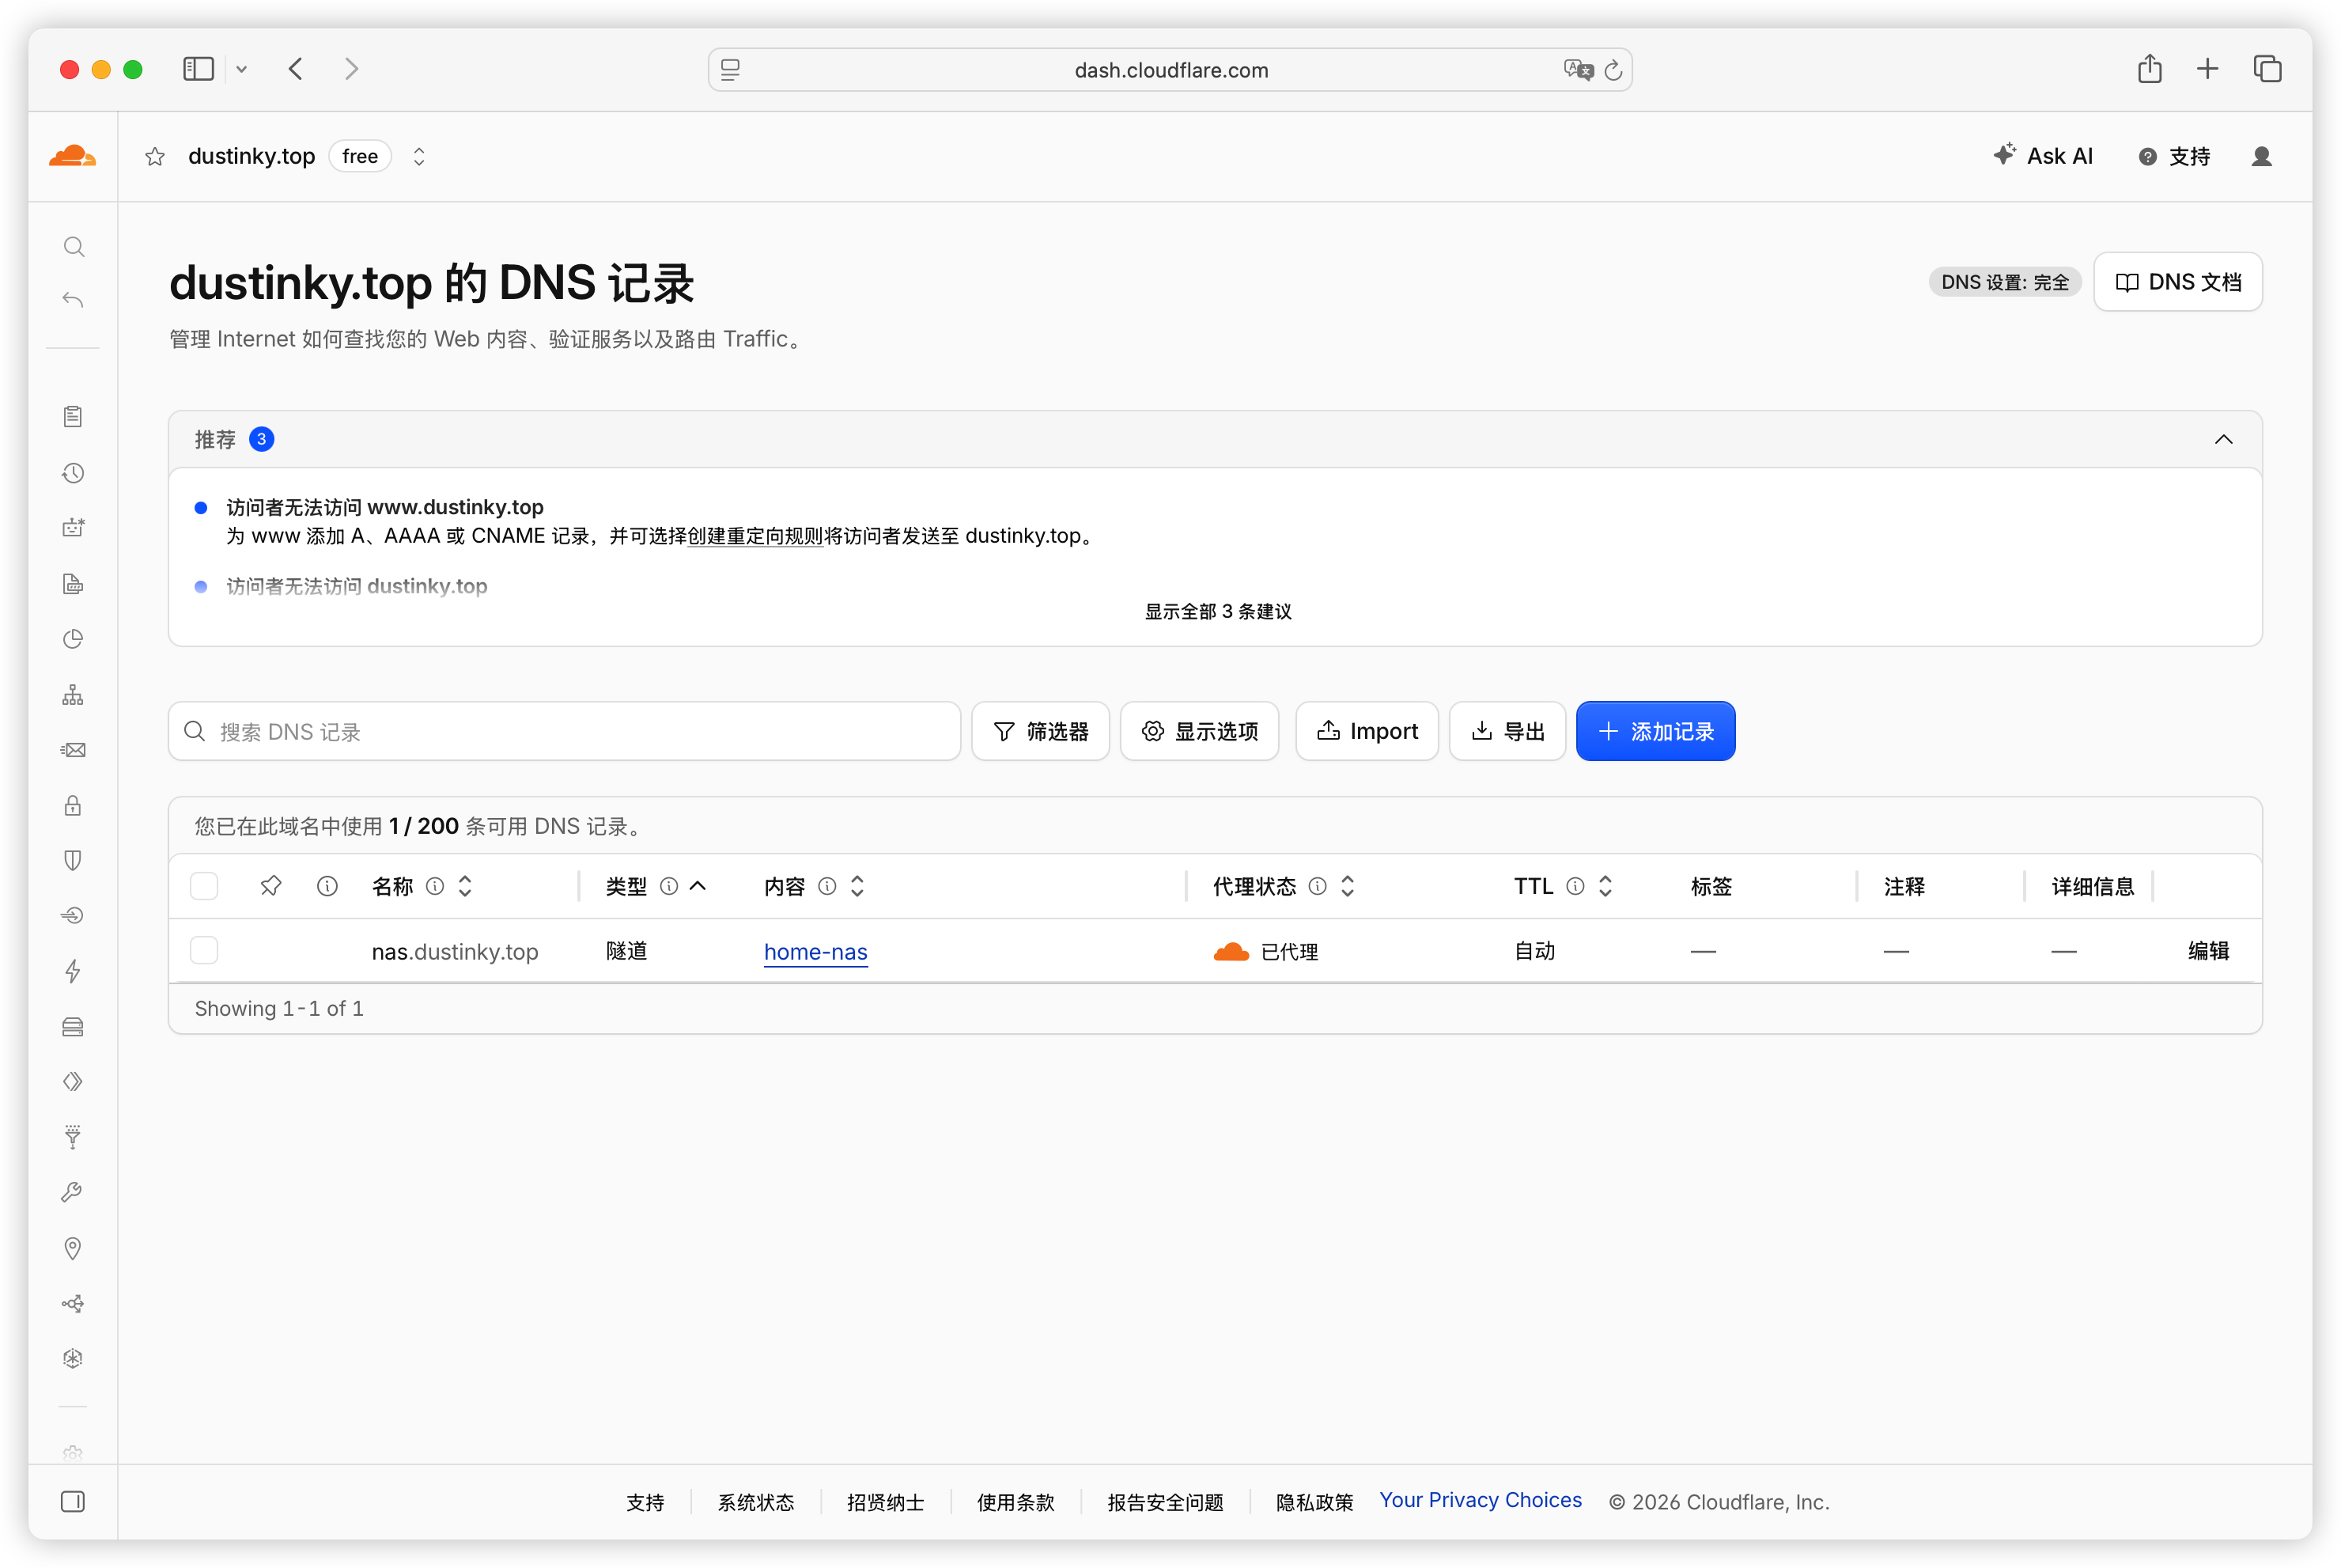Sort records by 名称 column arrows

coord(465,886)
